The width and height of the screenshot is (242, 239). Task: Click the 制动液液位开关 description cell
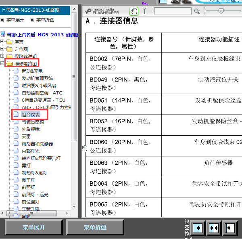pyautogui.click(x=202, y=84)
